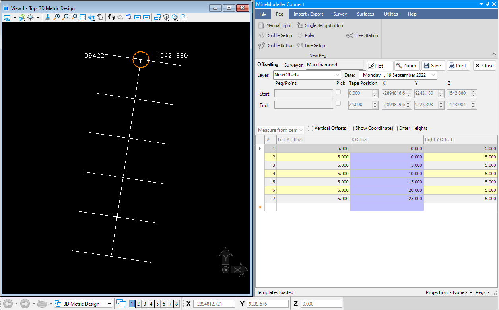Open the Layer NewOffsets dropdown
499x310 pixels.
point(338,75)
